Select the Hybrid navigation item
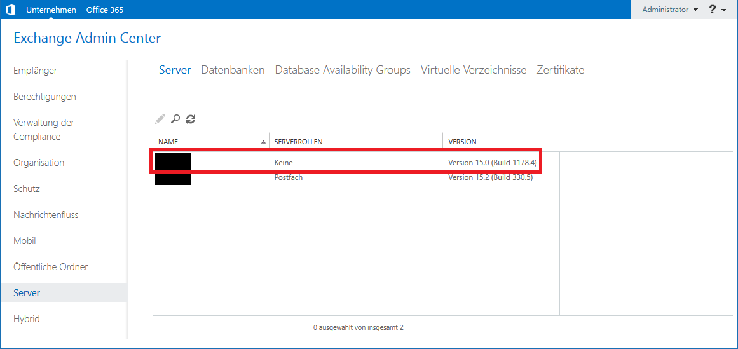 (x=27, y=319)
